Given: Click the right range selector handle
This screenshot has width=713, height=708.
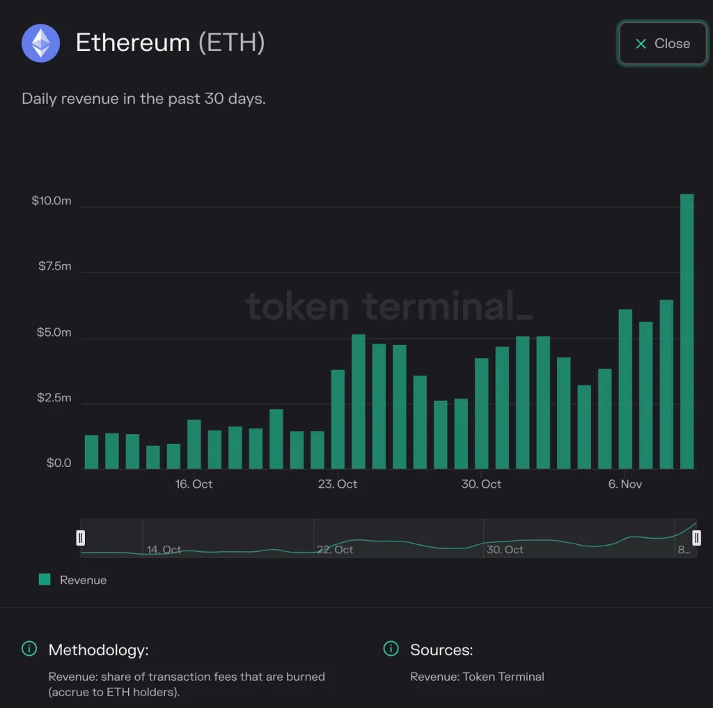Looking at the screenshot, I should [x=696, y=537].
